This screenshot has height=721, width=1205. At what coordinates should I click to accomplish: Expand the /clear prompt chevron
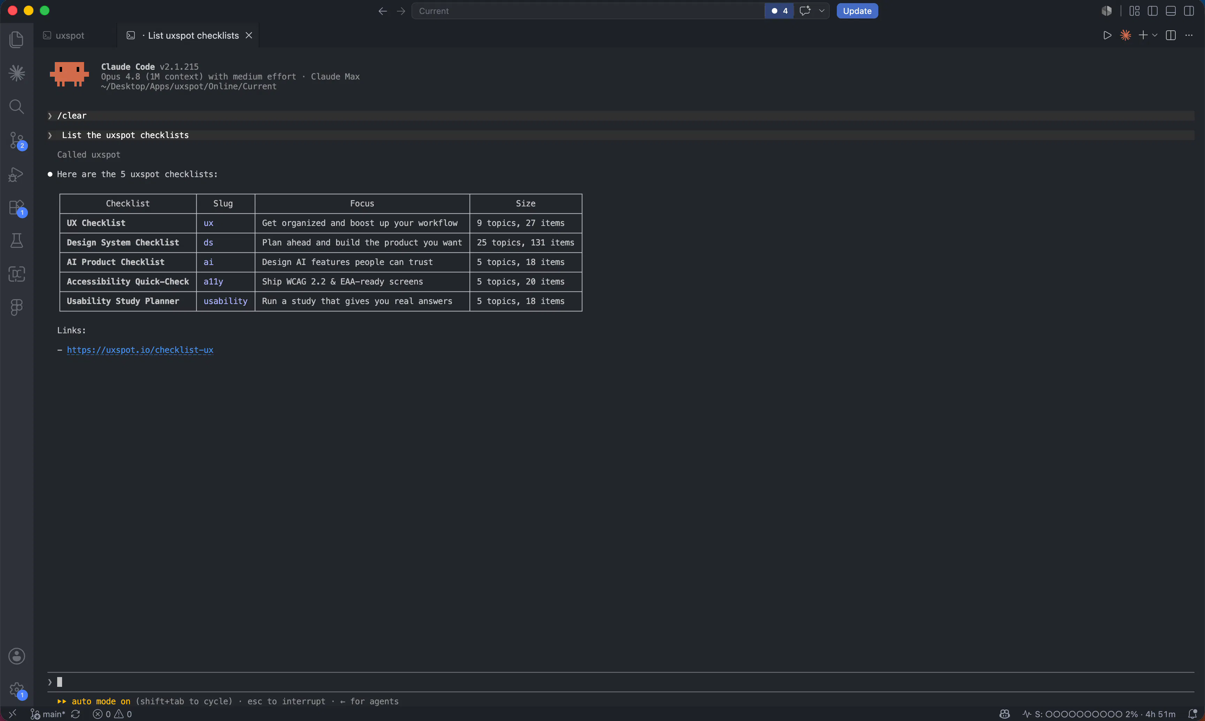50,116
